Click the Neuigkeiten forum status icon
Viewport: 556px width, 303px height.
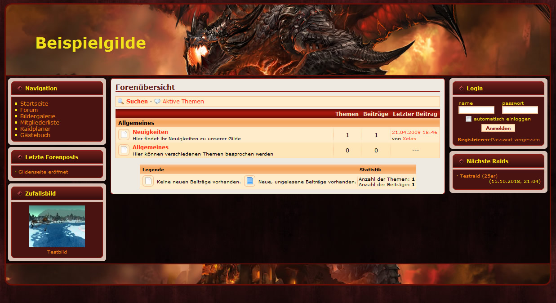(124, 135)
